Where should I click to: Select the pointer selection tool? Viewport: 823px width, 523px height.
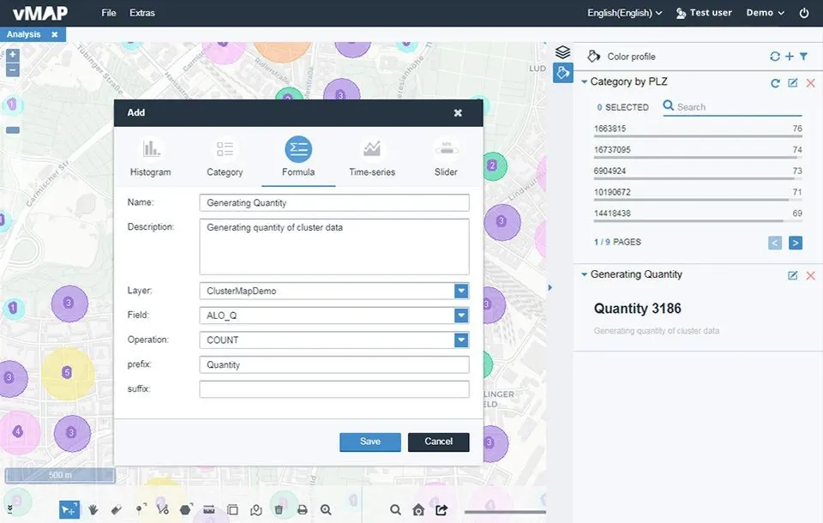pos(69,509)
